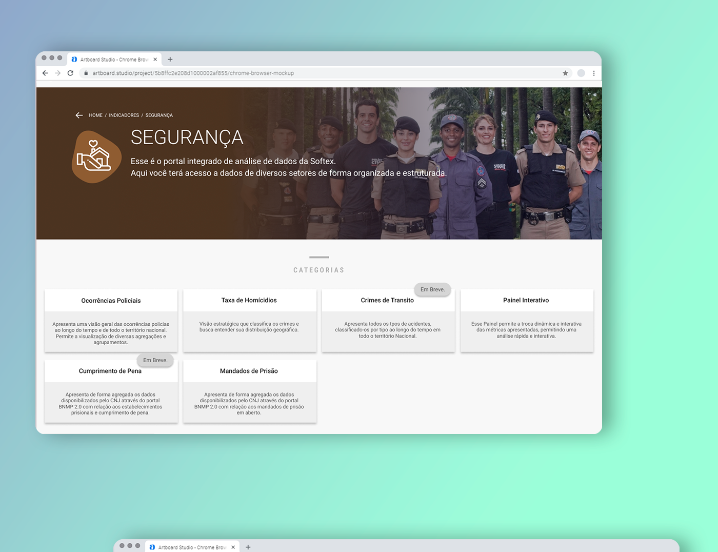Click the lock icon in address bar
The width and height of the screenshot is (718, 552).
[x=86, y=73]
